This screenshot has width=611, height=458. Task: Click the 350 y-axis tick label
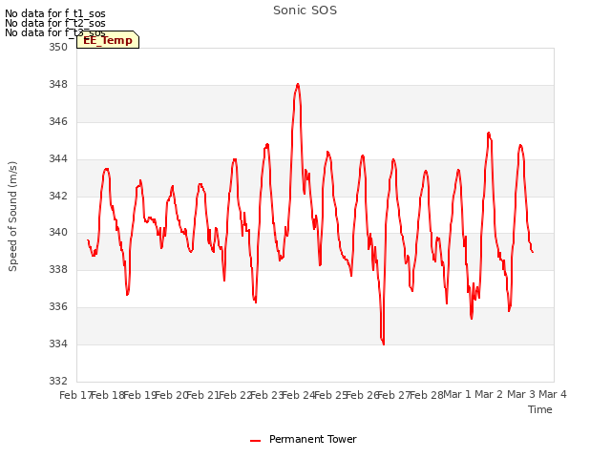[x=58, y=48]
